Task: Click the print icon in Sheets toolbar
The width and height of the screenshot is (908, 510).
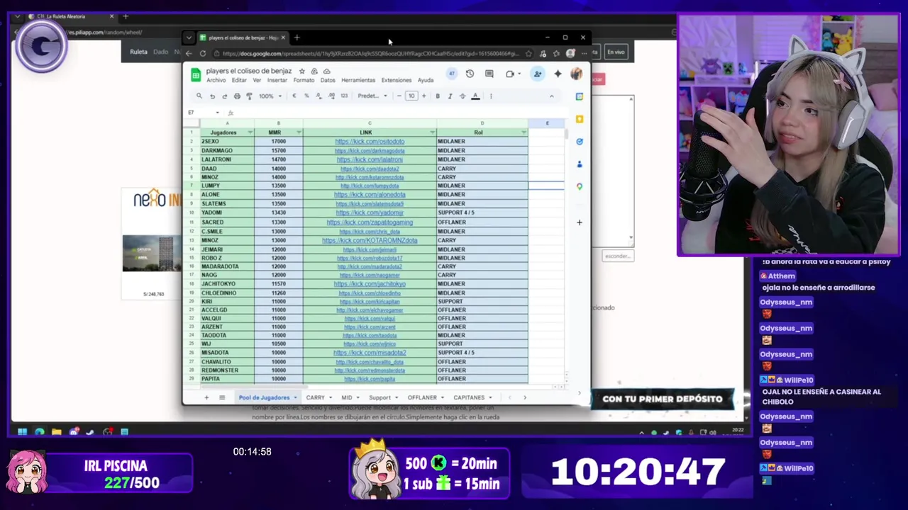Action: pos(237,96)
